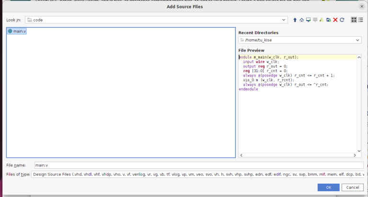The height and width of the screenshot is (197, 368).
Task: Expand the Recent Directories dropdown
Action: tap(357, 41)
